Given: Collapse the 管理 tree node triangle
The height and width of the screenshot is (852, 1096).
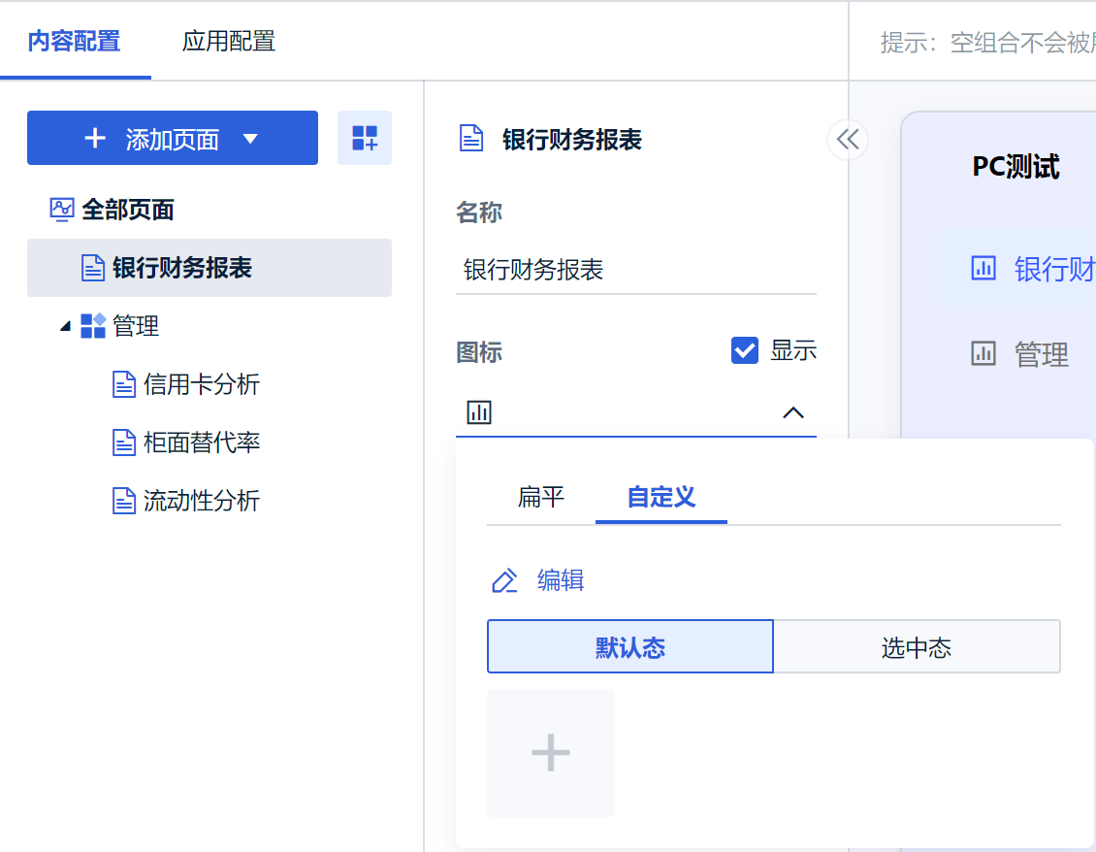Looking at the screenshot, I should point(65,327).
